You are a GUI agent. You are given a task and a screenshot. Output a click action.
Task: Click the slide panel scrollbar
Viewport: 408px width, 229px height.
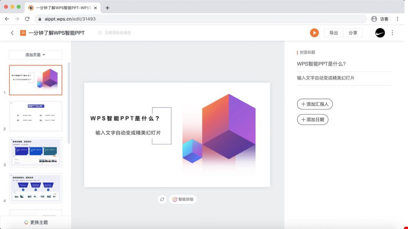[69, 103]
